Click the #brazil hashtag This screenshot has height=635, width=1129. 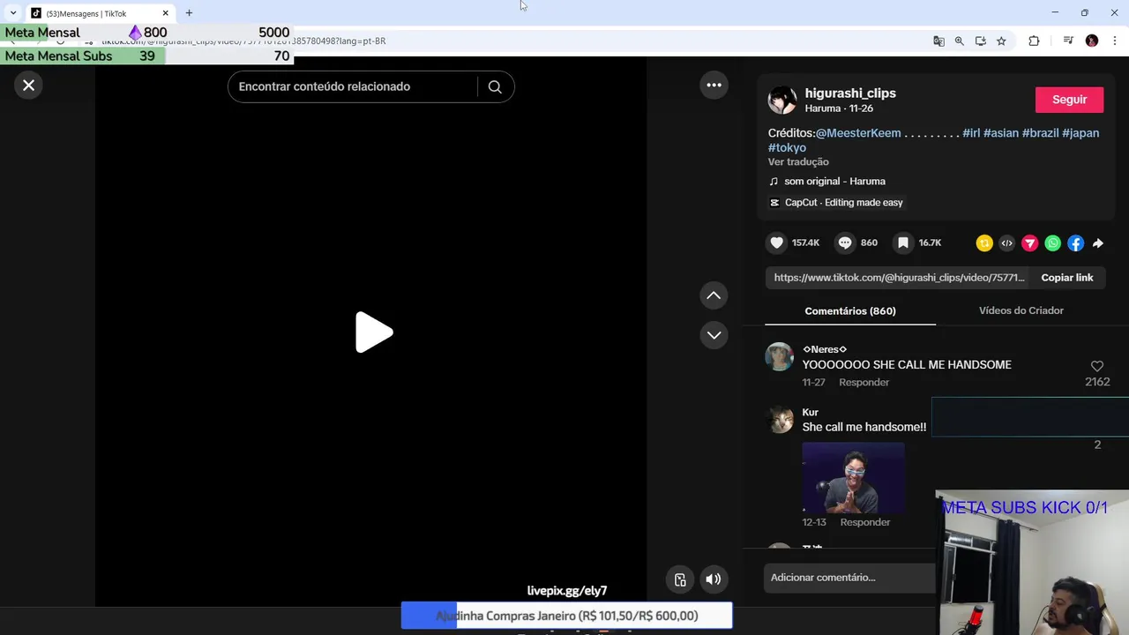(x=1040, y=133)
